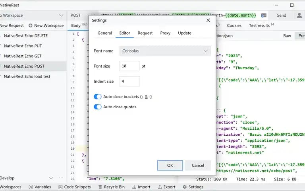
Task: Switch response view to Raw
Action: pos(287,36)
